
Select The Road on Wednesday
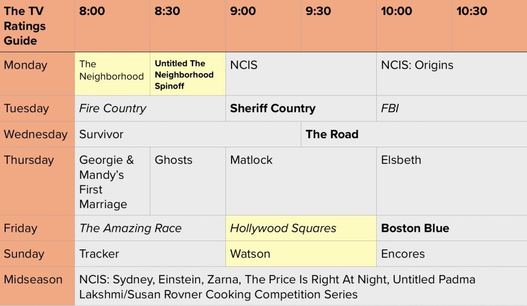332,134
